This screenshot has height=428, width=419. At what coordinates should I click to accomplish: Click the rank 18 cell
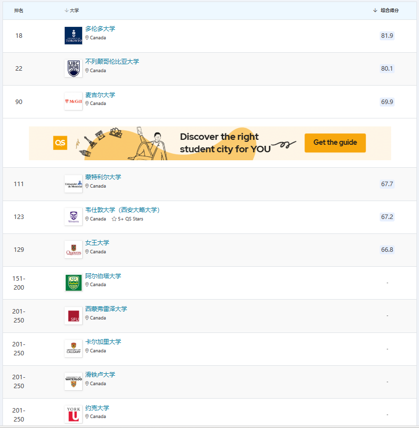tap(19, 36)
